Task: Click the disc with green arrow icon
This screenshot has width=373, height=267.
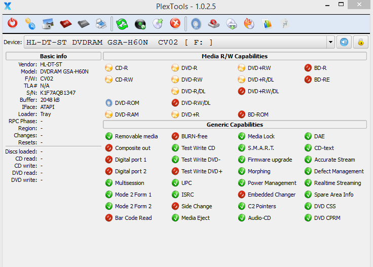Action: [158, 23]
